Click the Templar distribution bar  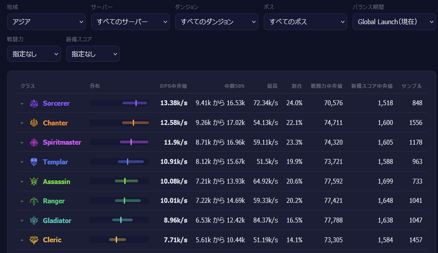coord(119,162)
